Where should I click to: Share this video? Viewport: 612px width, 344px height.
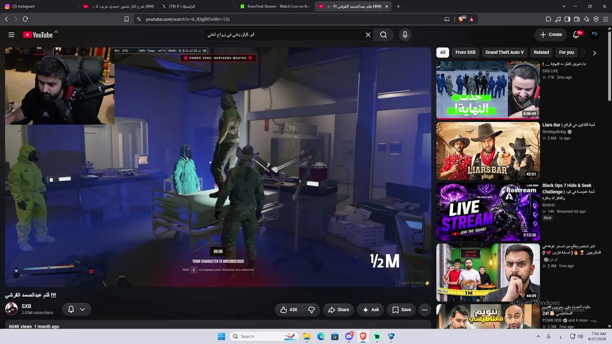[x=339, y=310]
